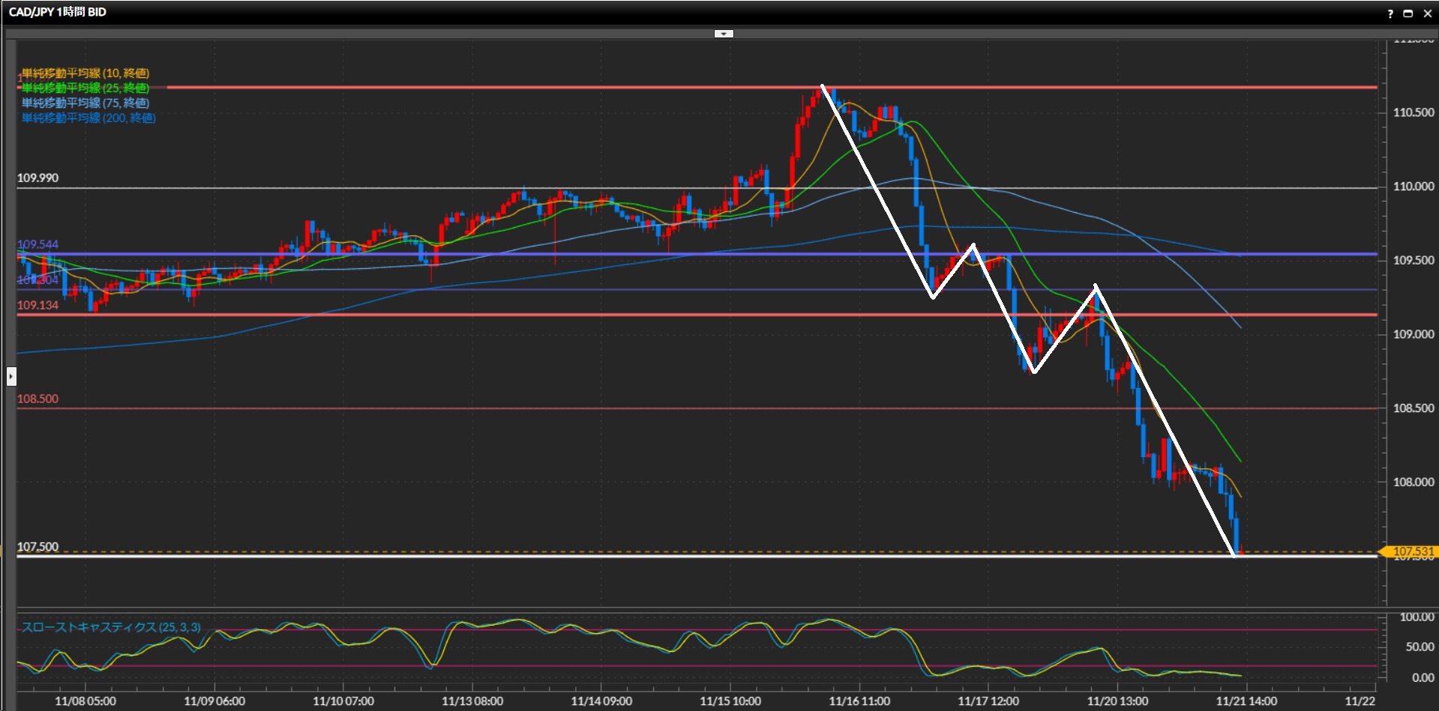1439x711 pixels.
Task: Close the CAD/JPY chart window
Action: tap(1427, 13)
